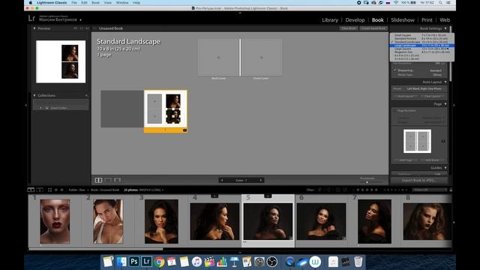This screenshot has height=270, width=480.
Task: Open page layout picker arrow
Action: (443, 141)
